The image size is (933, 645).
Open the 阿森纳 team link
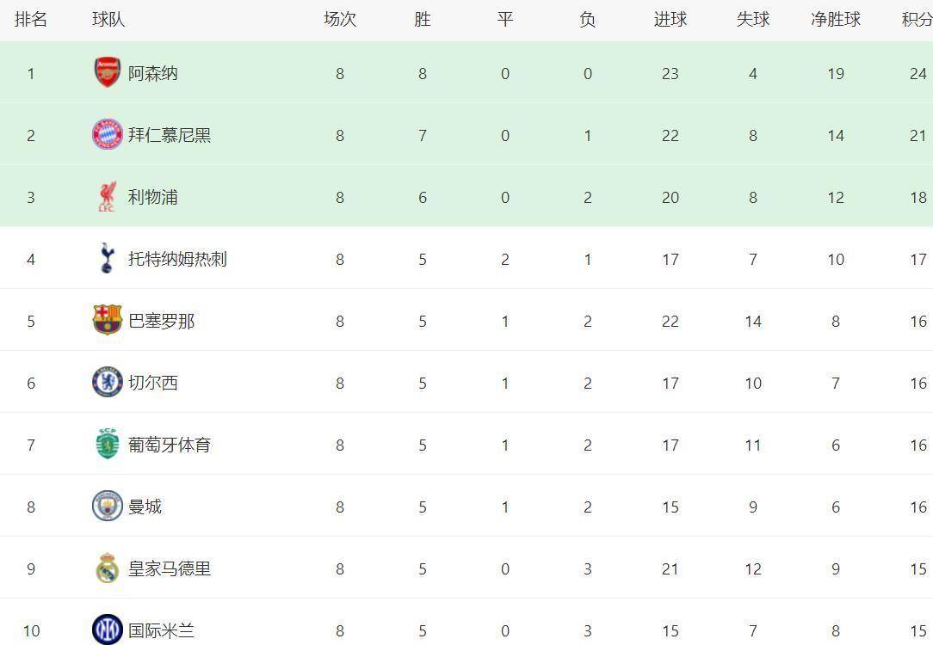click(153, 73)
